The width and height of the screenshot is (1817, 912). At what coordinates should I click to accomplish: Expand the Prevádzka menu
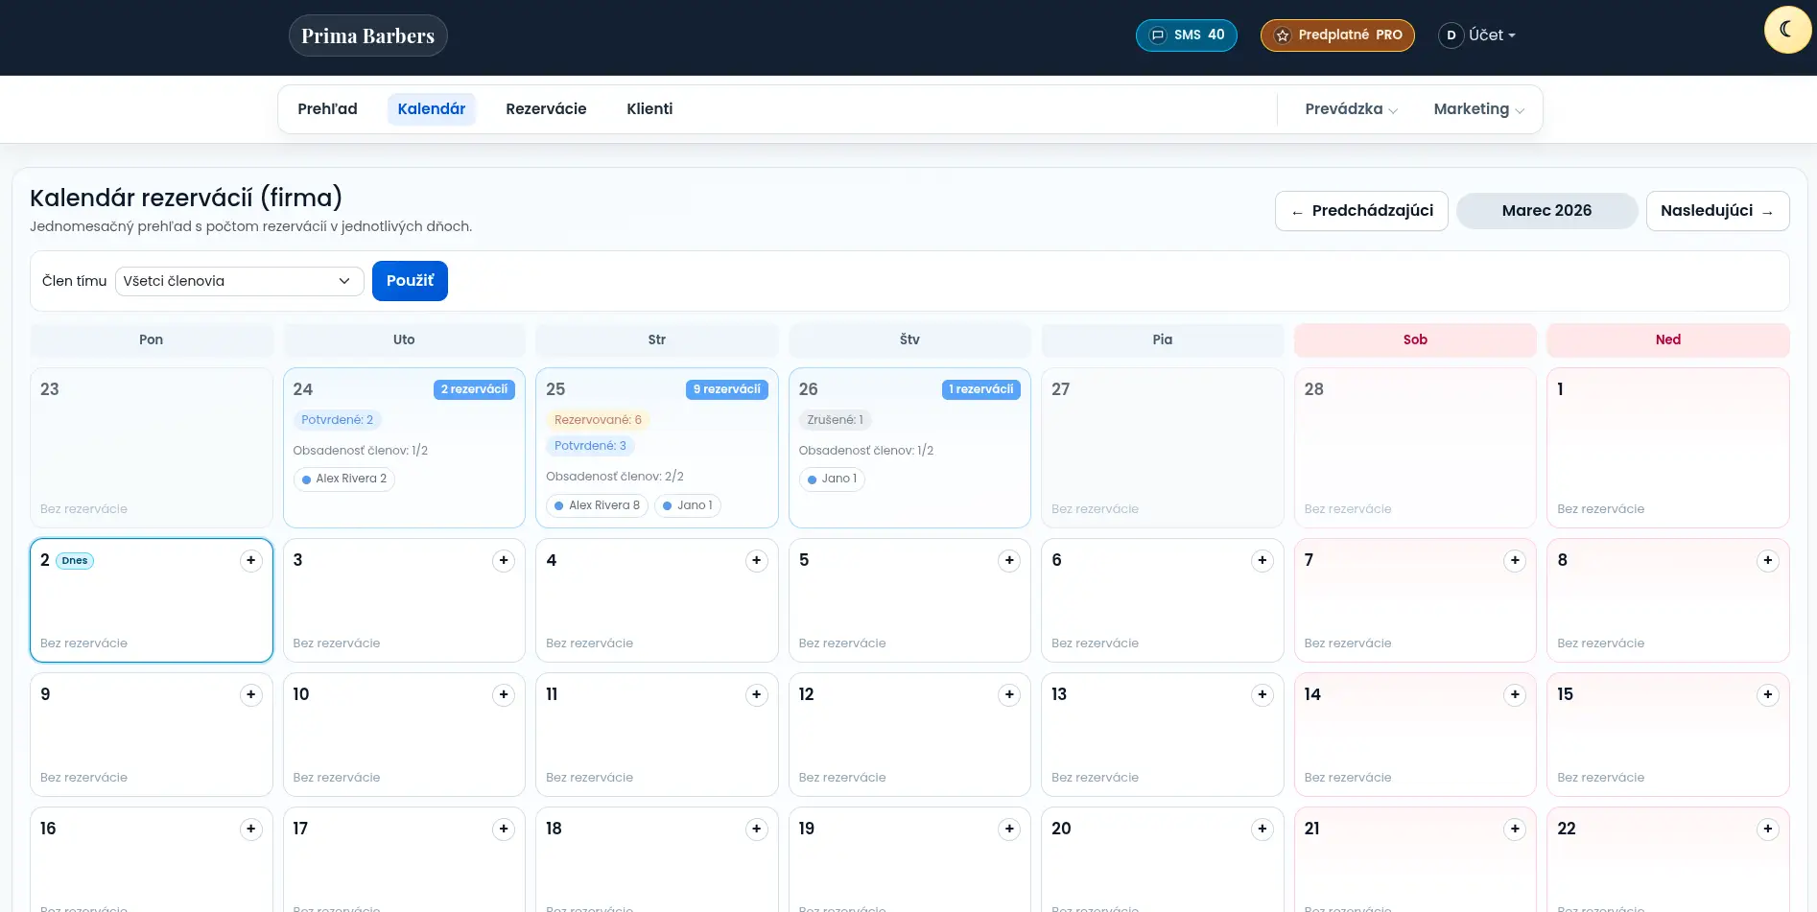[1351, 109]
